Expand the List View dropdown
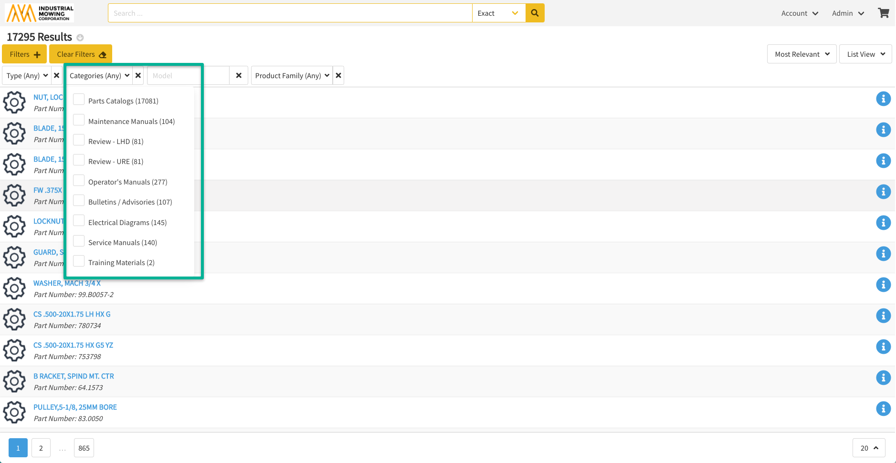 (865, 54)
